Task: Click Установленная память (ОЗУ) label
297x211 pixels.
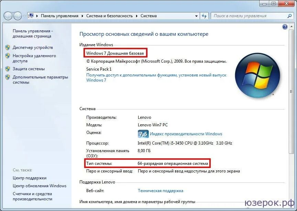Action: coord(108,153)
